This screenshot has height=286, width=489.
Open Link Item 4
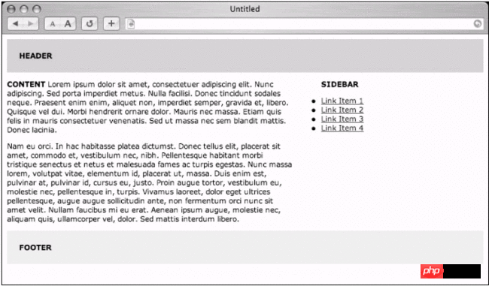[342, 128]
